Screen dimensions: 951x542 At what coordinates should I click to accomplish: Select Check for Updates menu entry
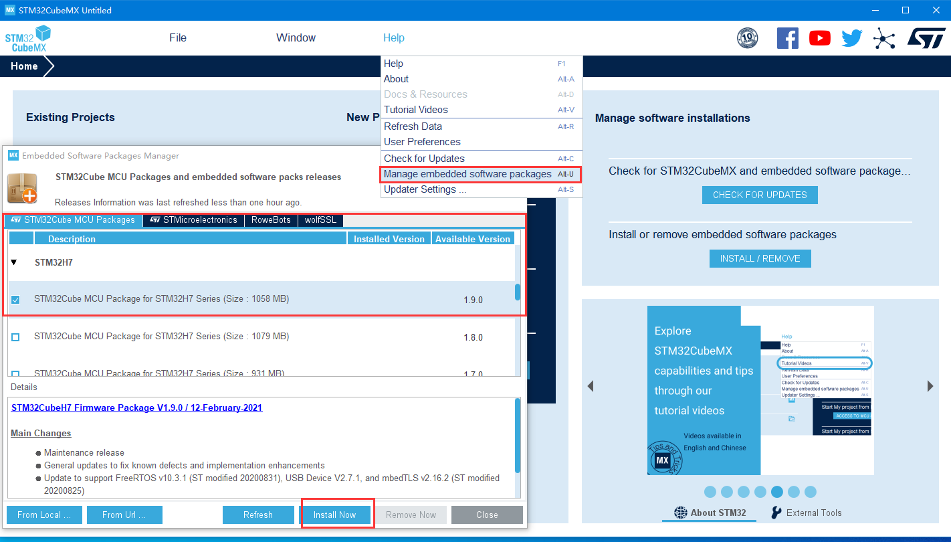pos(482,159)
